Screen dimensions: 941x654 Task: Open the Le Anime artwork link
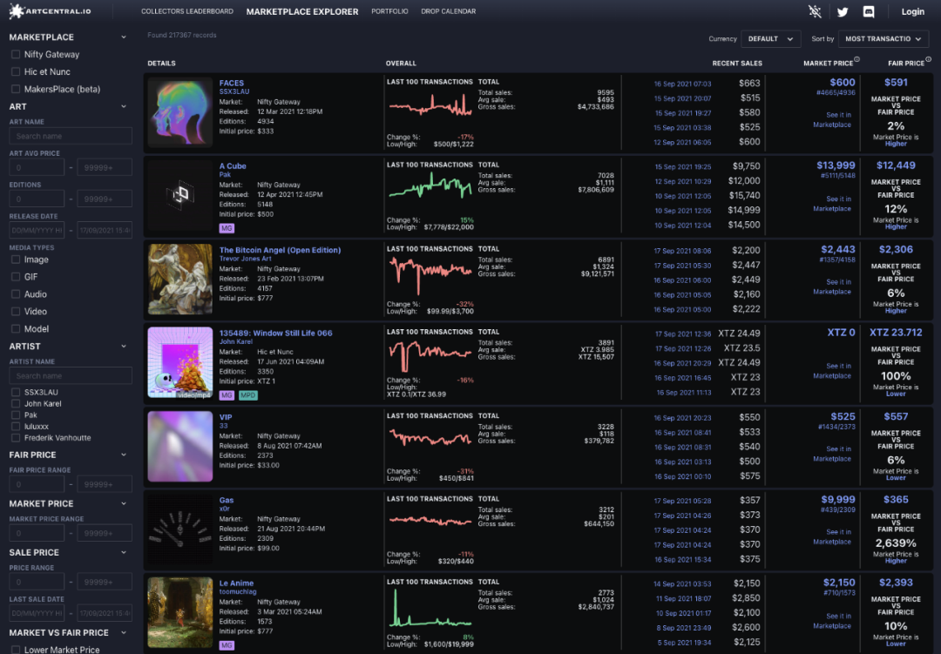click(236, 583)
